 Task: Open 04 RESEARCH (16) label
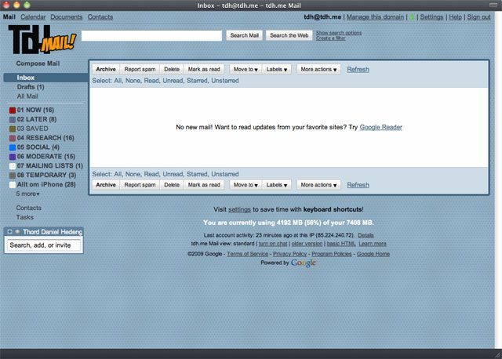coord(45,138)
